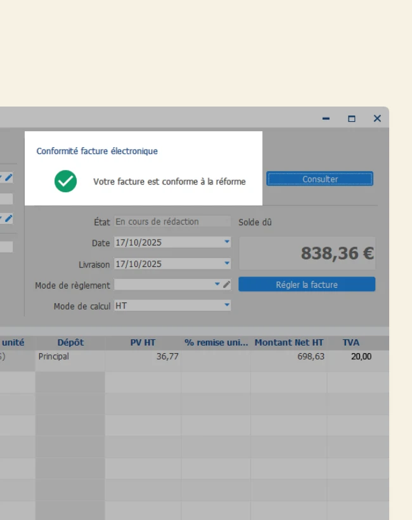The height and width of the screenshot is (520, 412).
Task: Click the pencil icon beside Mode de règlement
Action: 227,285
